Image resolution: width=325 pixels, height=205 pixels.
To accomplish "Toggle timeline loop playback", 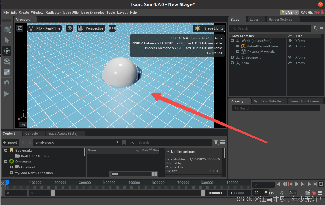I will [x=321, y=184].
